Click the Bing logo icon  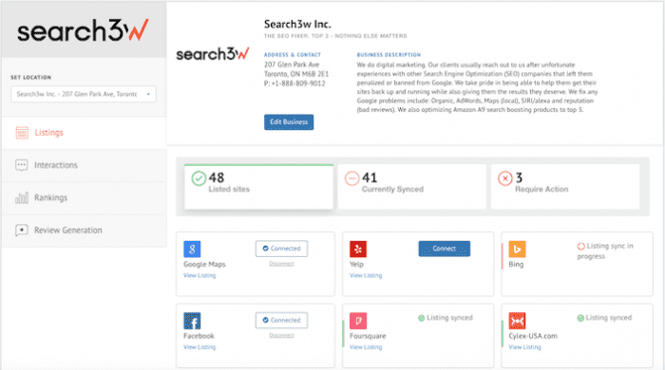click(x=517, y=249)
